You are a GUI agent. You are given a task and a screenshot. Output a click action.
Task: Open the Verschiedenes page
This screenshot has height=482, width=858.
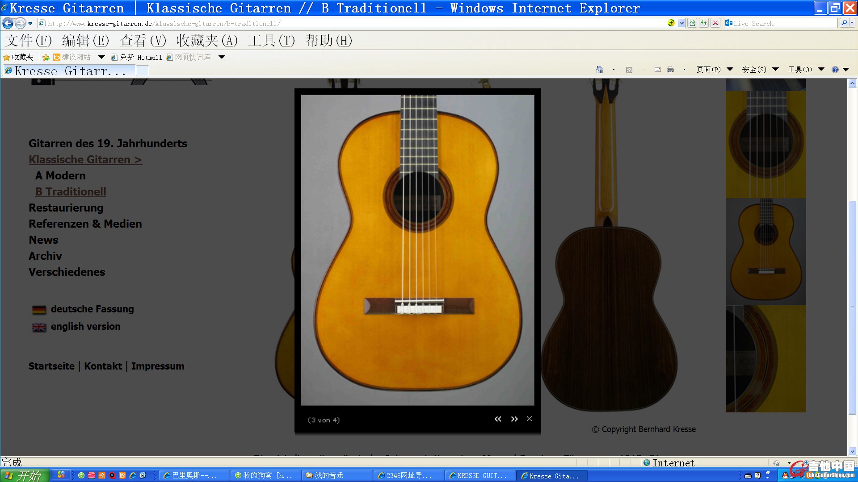67,272
